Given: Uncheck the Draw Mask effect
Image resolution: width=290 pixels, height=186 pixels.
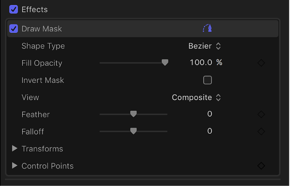Looking at the screenshot, I should pyautogui.click(x=13, y=29).
